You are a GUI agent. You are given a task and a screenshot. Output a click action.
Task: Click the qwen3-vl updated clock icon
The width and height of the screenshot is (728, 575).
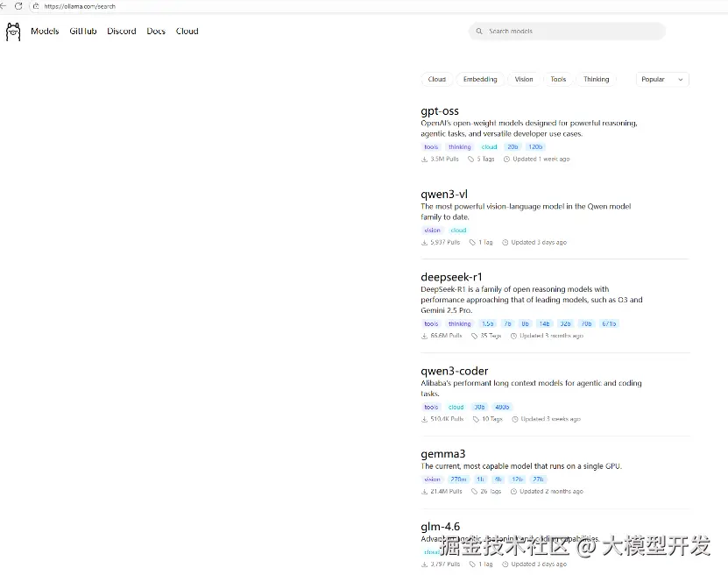(x=505, y=243)
